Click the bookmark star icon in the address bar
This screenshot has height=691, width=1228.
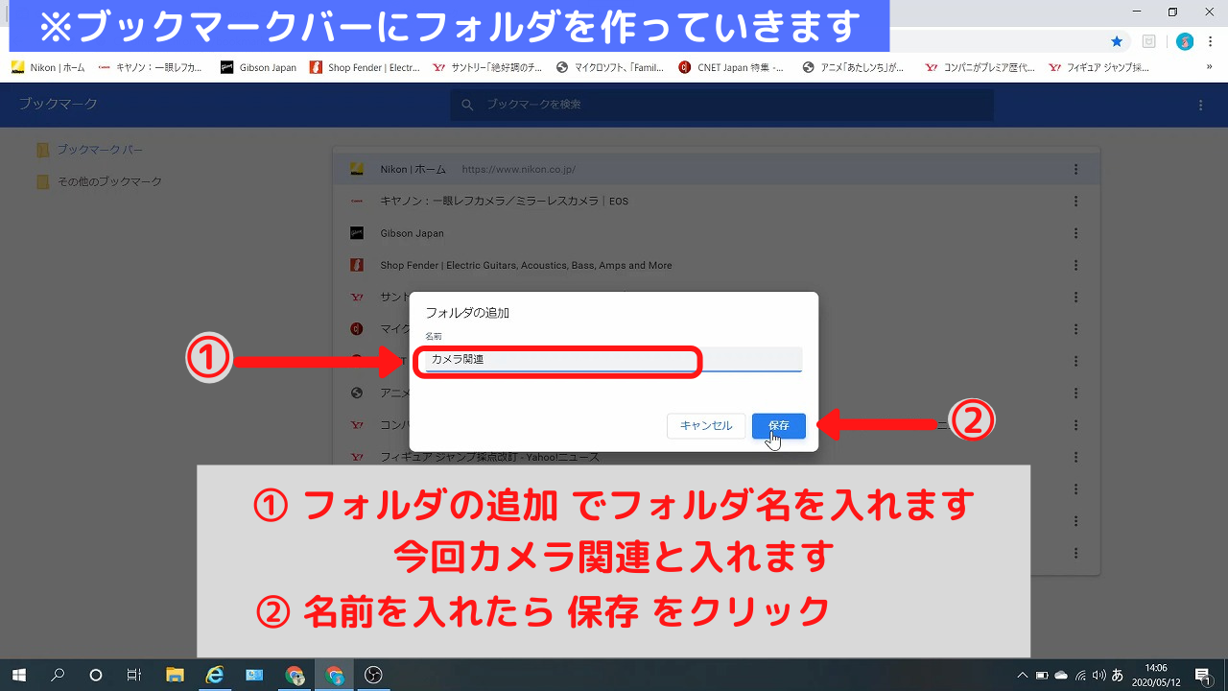(1117, 41)
